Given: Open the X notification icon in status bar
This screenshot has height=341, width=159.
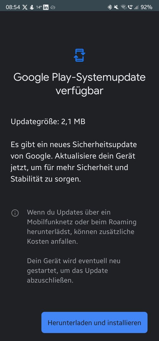Looking at the screenshot, I should coord(25,7).
